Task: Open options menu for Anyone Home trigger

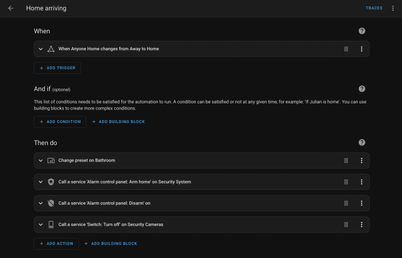Action: 361,49
